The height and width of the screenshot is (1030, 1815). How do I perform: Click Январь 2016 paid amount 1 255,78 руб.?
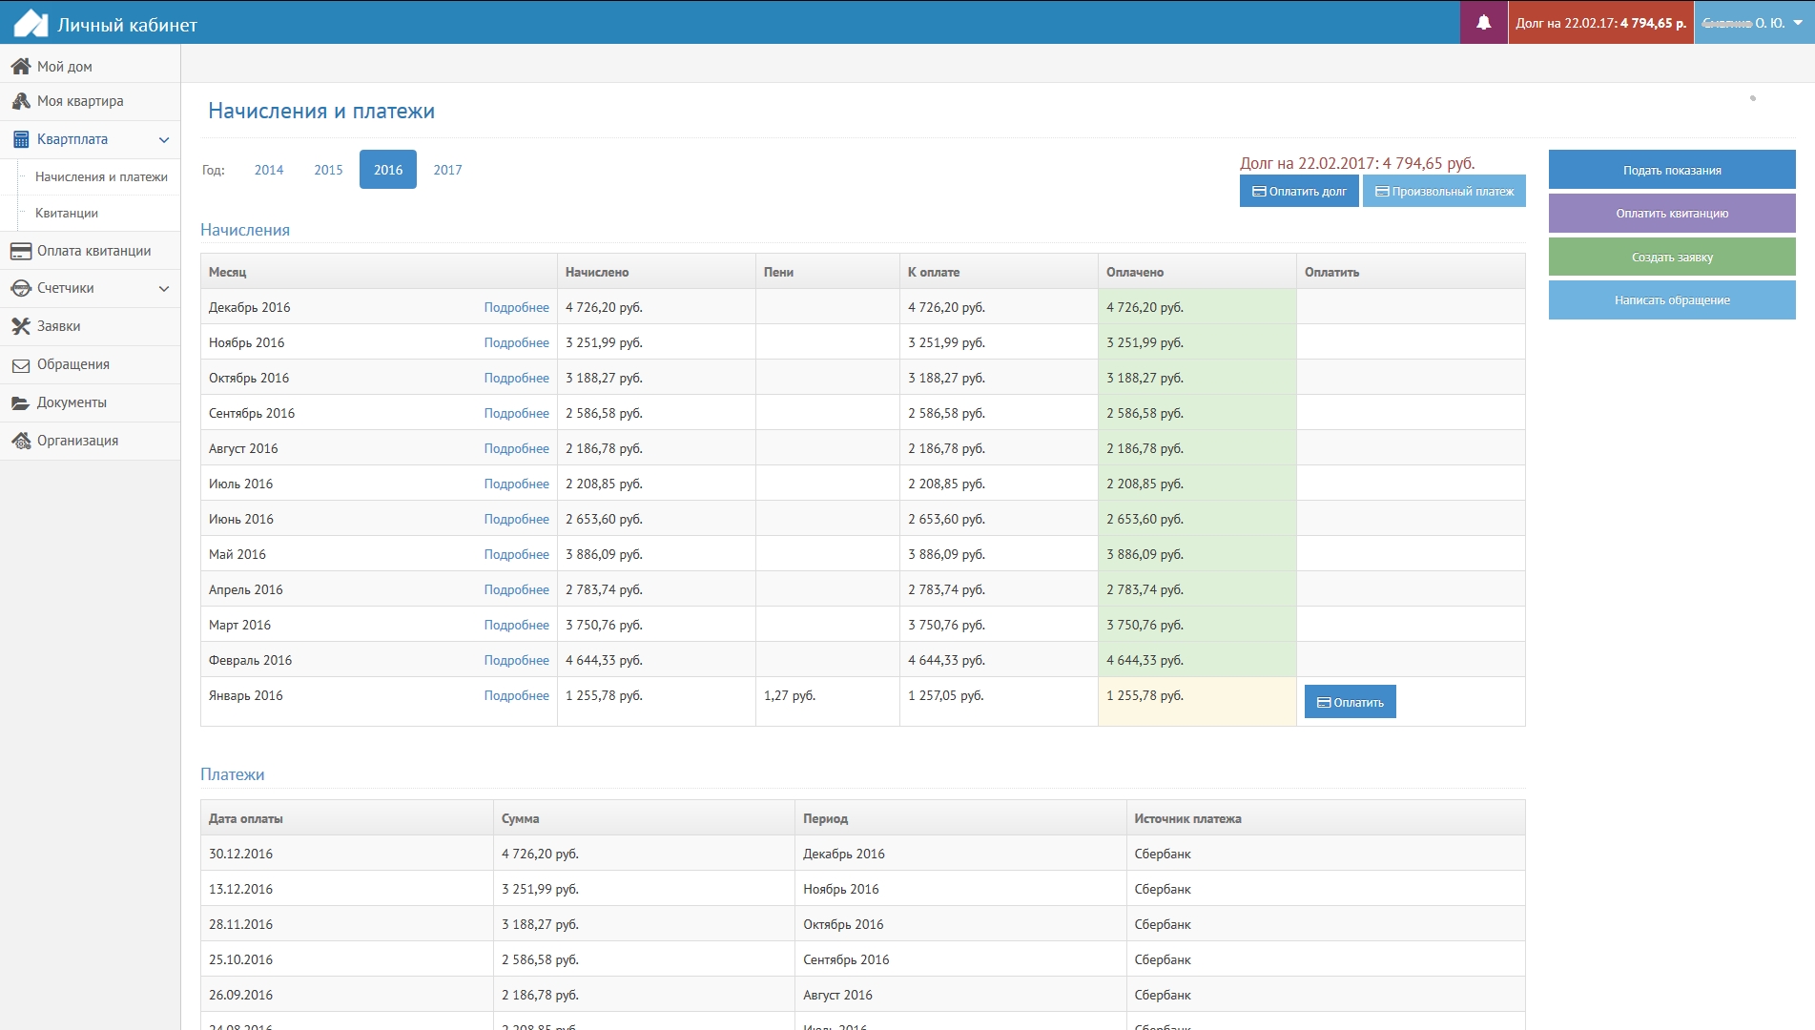(1145, 696)
